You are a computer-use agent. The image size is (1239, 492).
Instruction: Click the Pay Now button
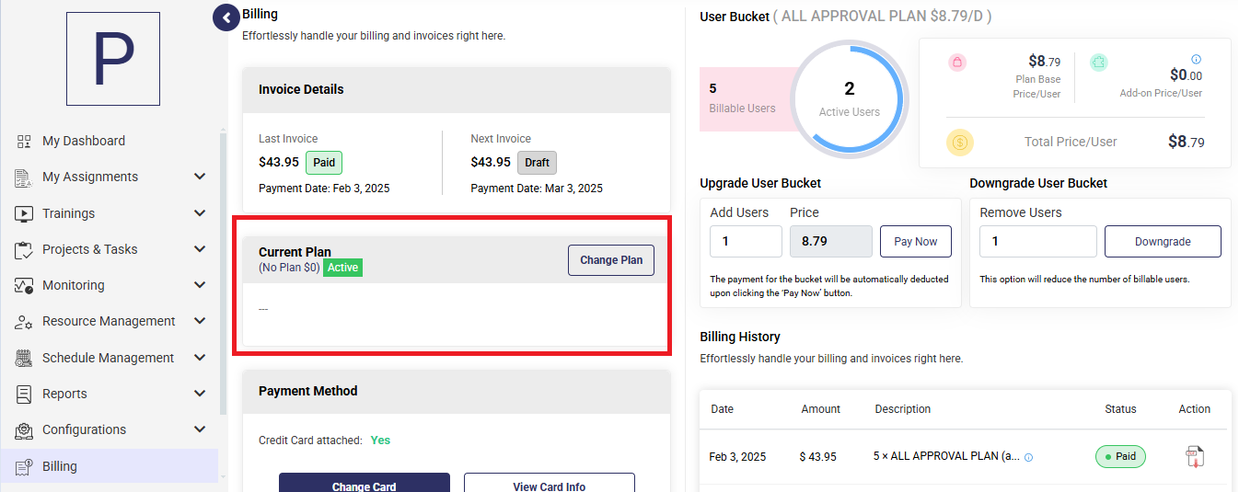click(x=915, y=242)
